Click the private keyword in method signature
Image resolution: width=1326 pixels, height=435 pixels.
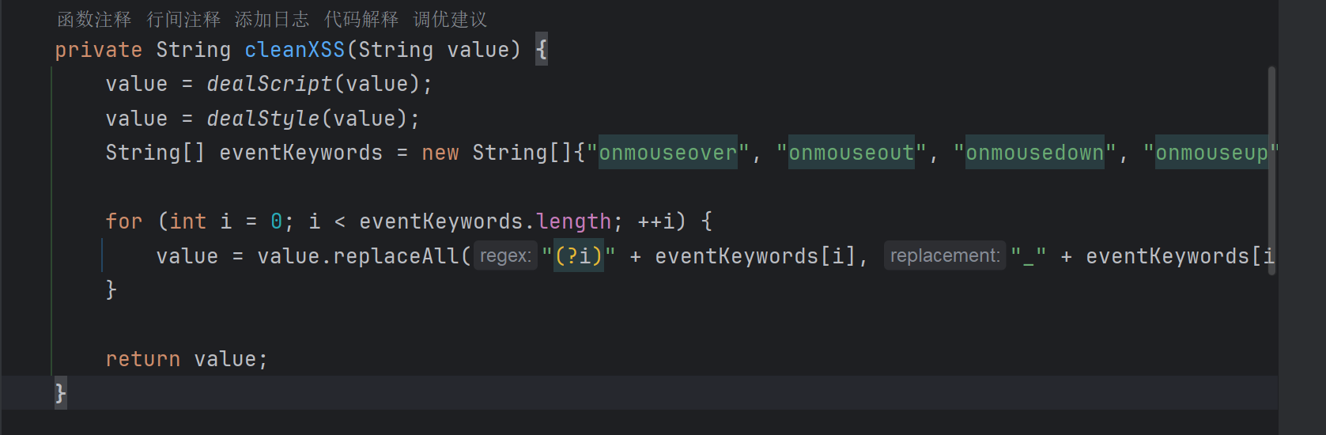(98, 50)
